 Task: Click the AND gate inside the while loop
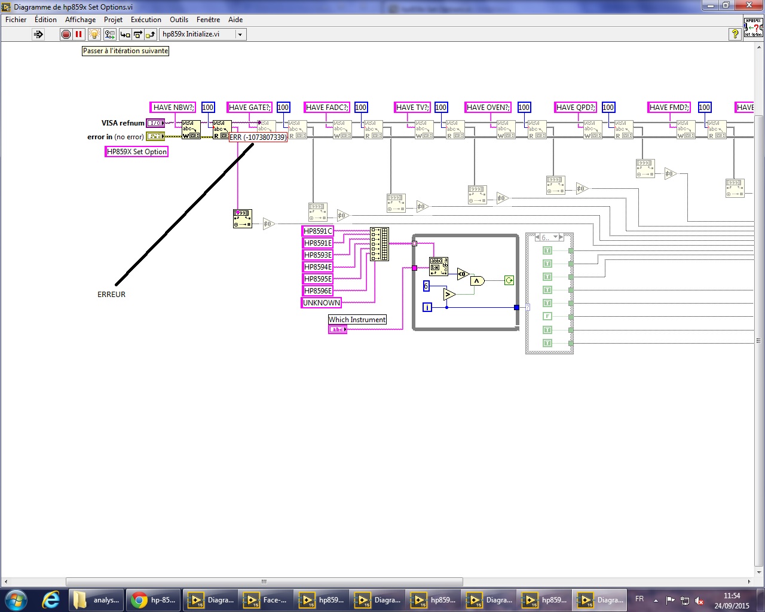477,281
